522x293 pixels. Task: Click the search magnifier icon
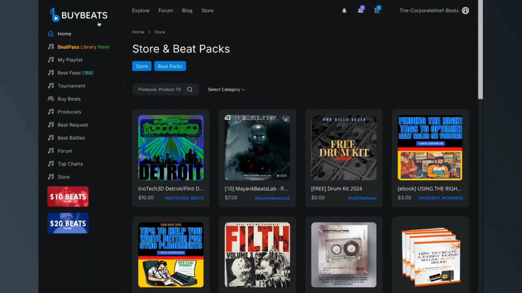pyautogui.click(x=190, y=90)
